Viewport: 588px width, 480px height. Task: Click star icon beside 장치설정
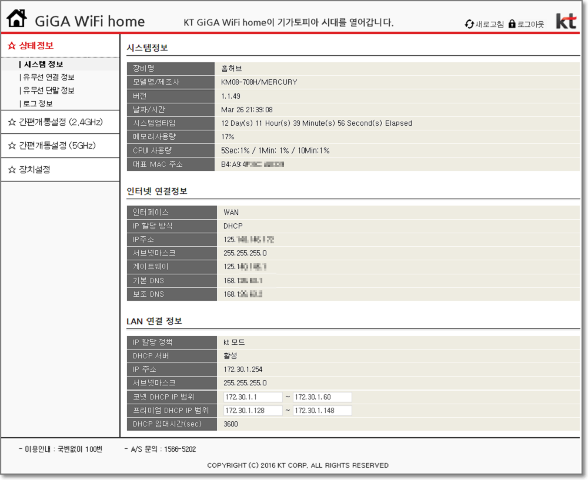click(12, 170)
